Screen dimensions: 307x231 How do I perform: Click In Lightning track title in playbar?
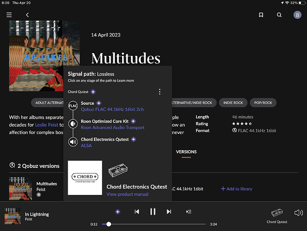tap(37, 214)
